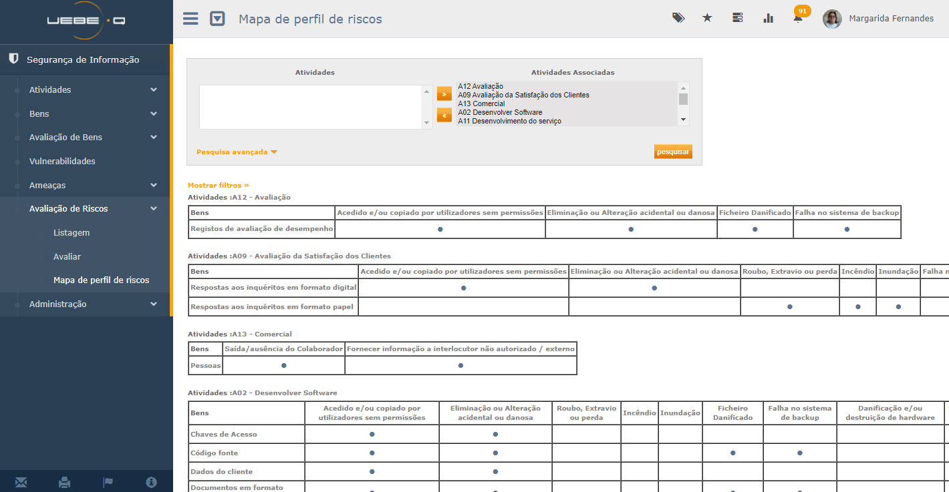The height and width of the screenshot is (492, 949).
Task: Click the server list icon in header
Action: [738, 18]
